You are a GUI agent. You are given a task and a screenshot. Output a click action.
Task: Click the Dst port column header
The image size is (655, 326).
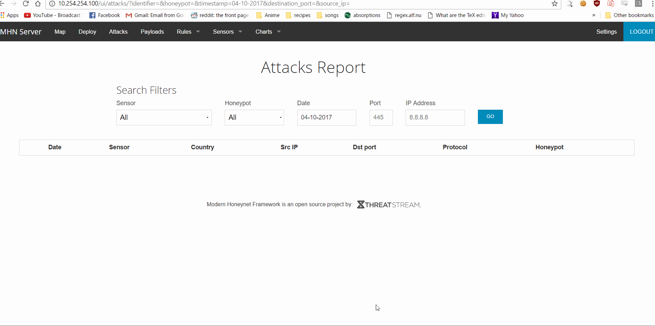coord(364,147)
